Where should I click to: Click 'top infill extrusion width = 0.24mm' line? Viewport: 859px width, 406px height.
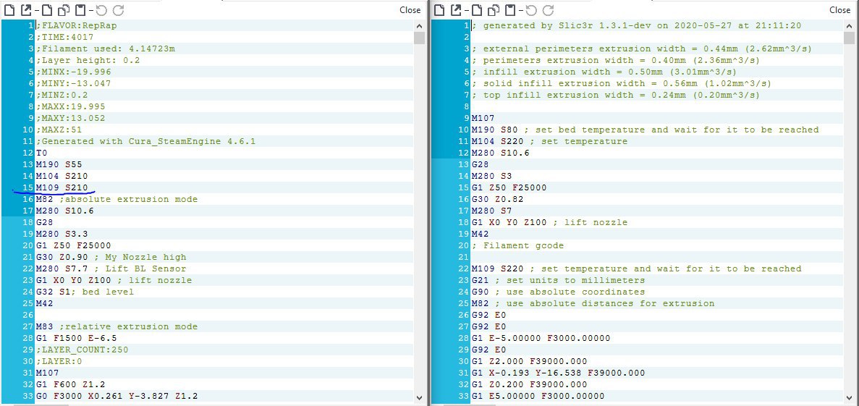tap(616, 95)
